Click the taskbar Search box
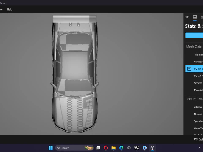The height and width of the screenshot is (152, 203). (x=74, y=148)
